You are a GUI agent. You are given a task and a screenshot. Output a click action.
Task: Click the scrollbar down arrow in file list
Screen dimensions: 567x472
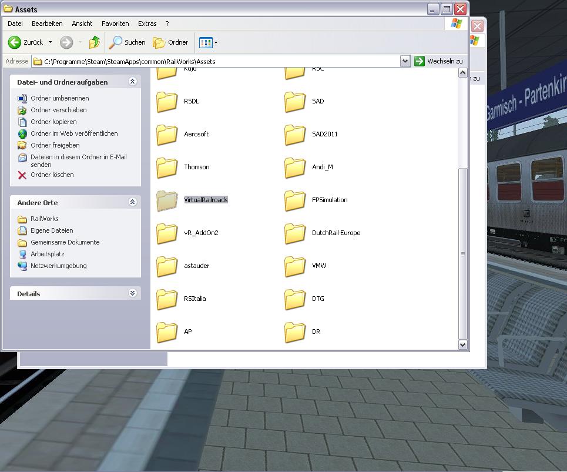pyautogui.click(x=462, y=344)
